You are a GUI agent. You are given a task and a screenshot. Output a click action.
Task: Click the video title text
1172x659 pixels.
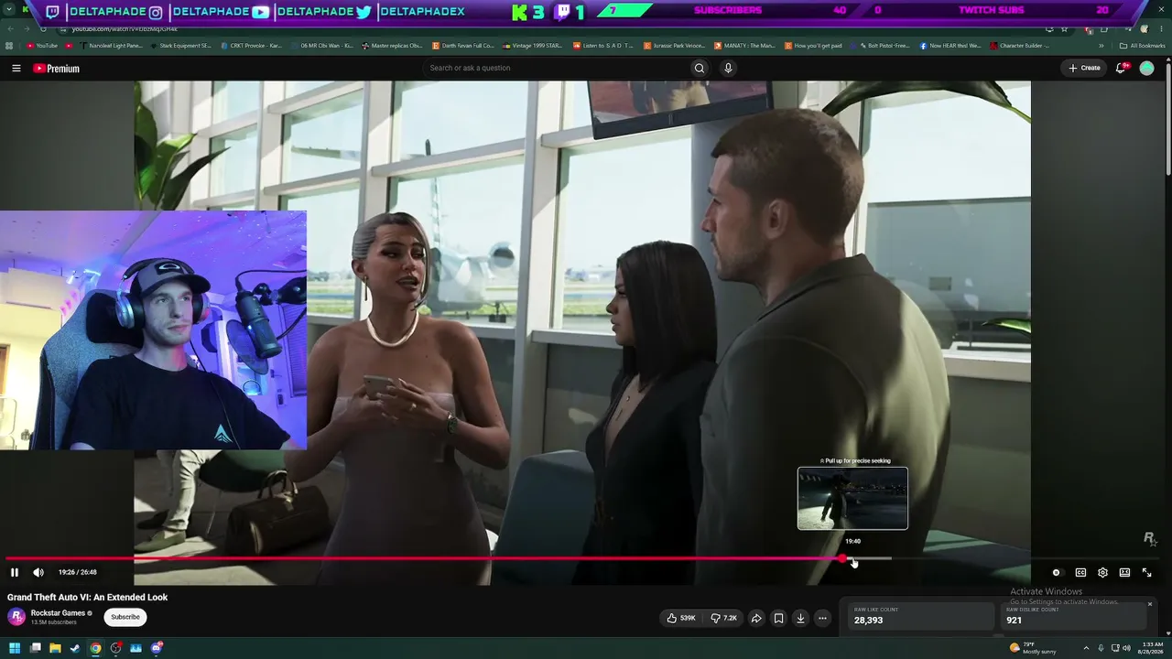tap(88, 598)
